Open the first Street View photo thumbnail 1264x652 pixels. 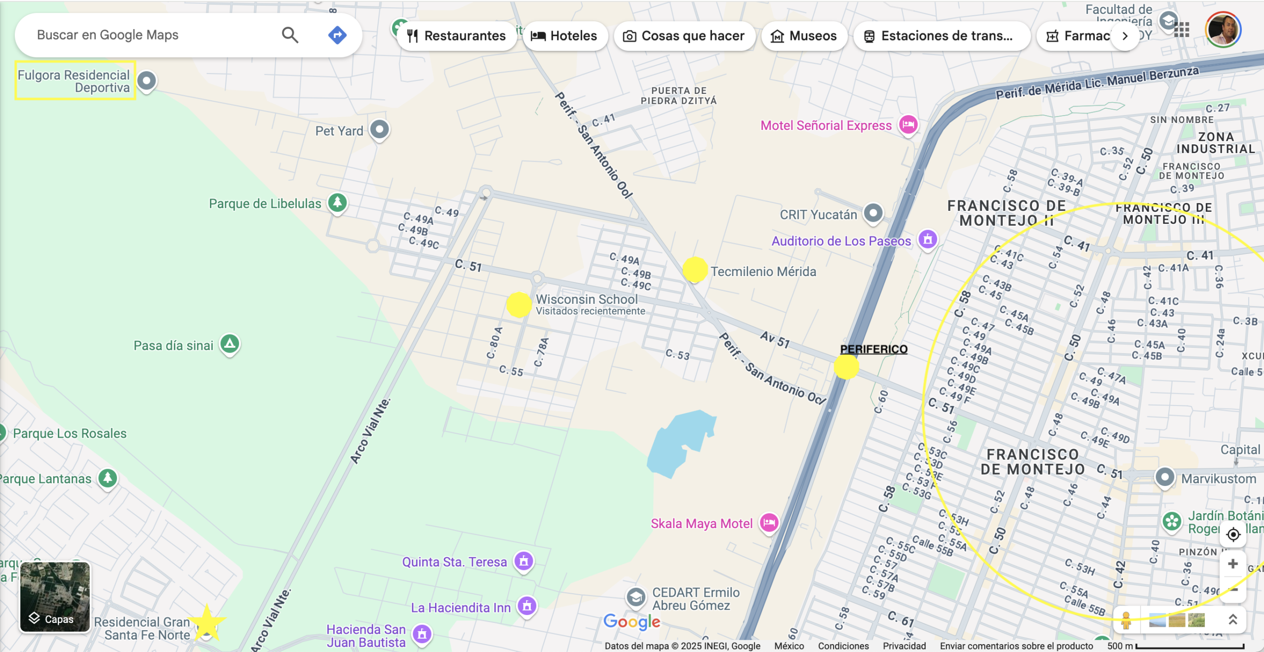pyautogui.click(x=1158, y=620)
